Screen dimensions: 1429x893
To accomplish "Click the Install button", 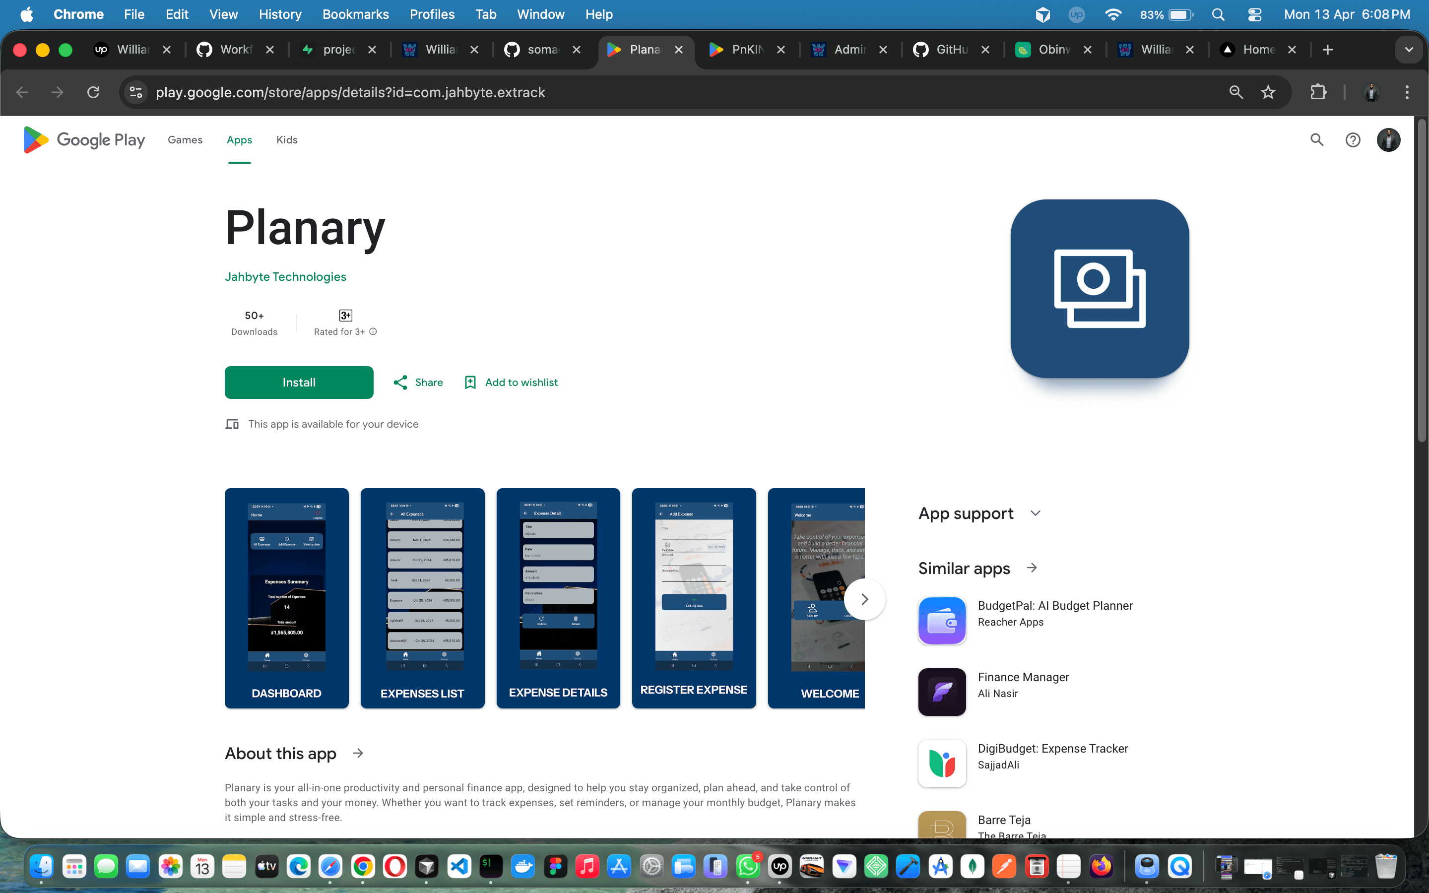I will point(299,382).
